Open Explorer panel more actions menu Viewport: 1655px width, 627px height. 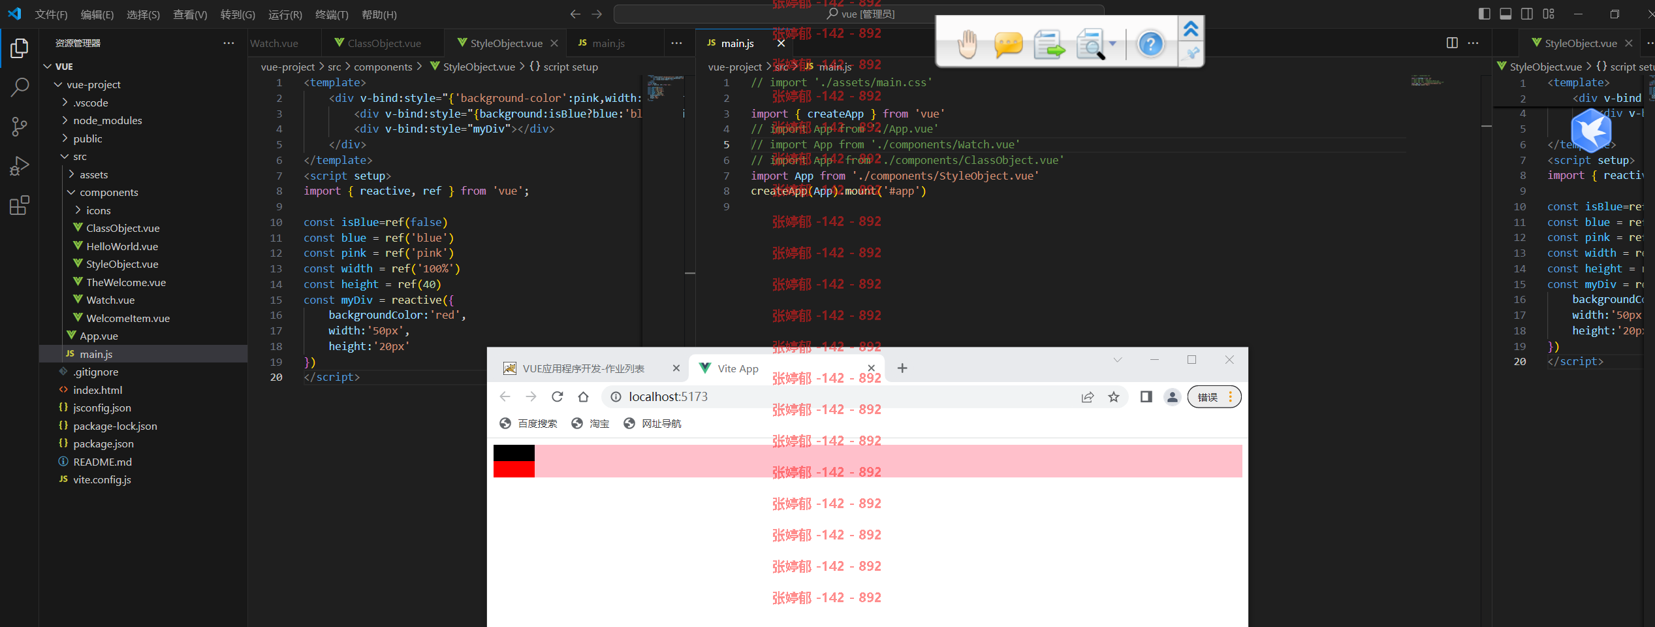point(229,43)
